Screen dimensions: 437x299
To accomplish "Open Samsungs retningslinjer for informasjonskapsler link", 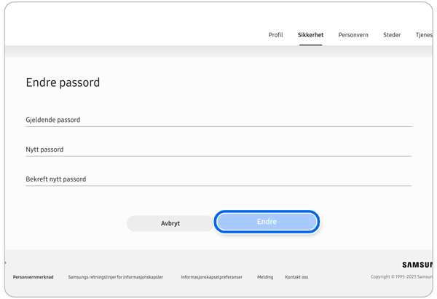I will click(x=115, y=277).
